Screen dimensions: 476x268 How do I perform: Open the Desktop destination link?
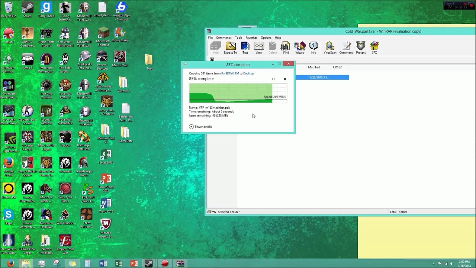[248, 73]
